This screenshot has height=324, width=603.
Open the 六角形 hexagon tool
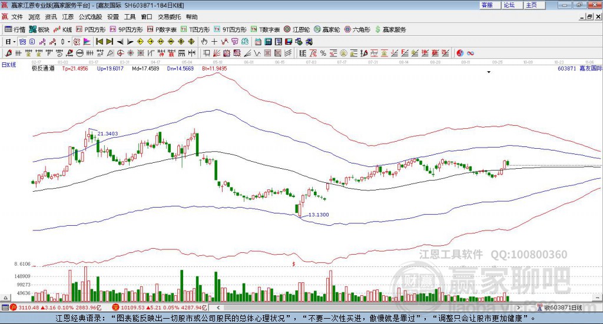pyautogui.click(x=357, y=29)
